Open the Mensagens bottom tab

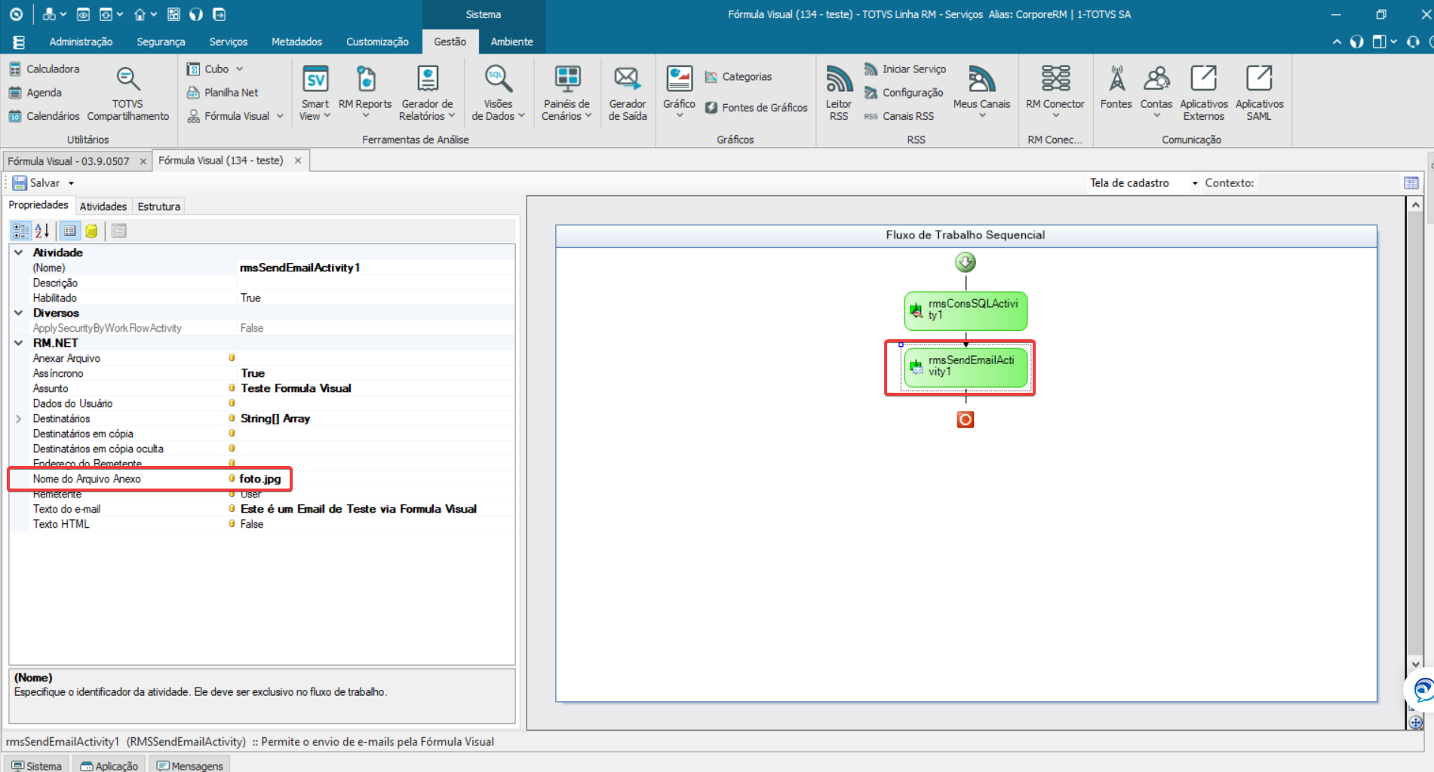pyautogui.click(x=189, y=765)
